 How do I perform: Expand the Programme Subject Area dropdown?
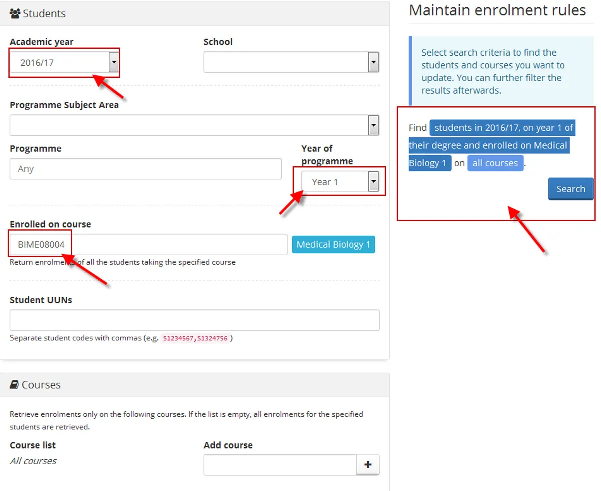tap(373, 125)
